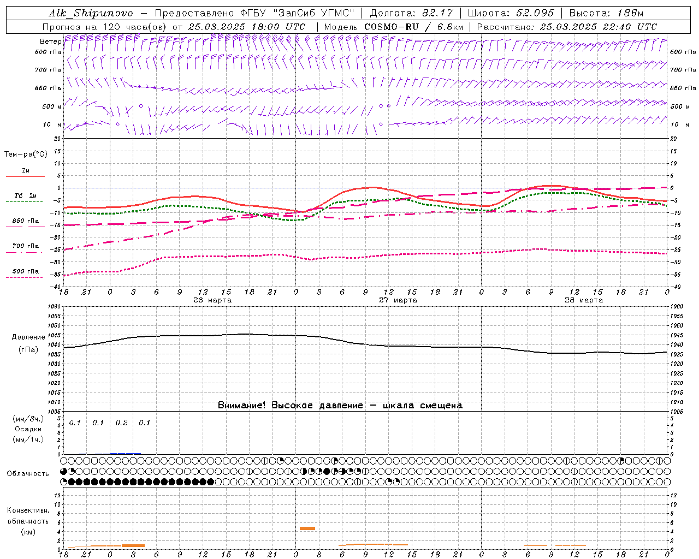Image resolution: width=699 pixels, height=559 pixels.
Task: Click the "Модель COSMO-RU / 6.6км" label
Action: click(393, 27)
